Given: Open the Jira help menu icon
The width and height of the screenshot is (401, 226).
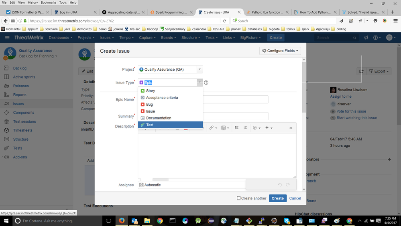Looking at the screenshot, I should pyautogui.click(x=377, y=38).
